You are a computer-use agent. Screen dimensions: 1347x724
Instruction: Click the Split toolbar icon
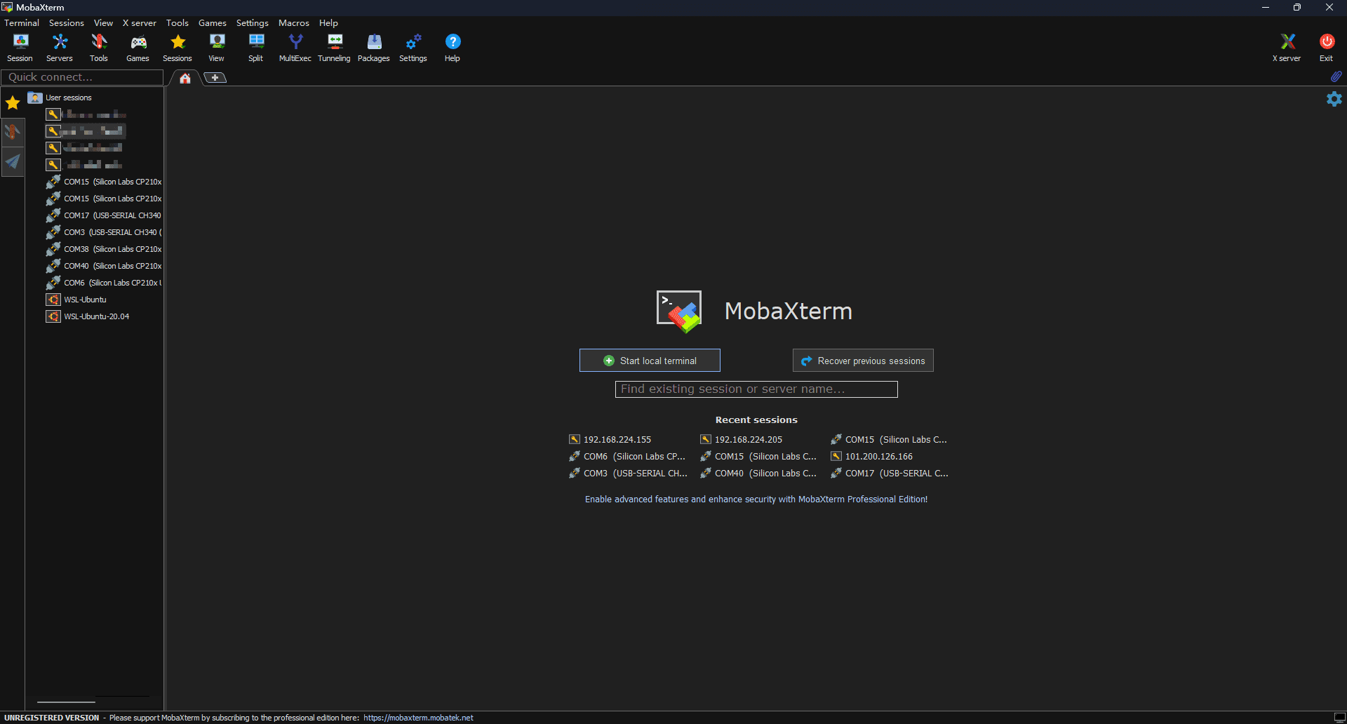(x=256, y=48)
